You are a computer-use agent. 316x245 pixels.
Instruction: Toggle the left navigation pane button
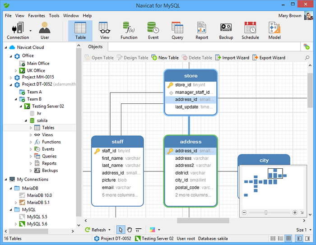299,239
